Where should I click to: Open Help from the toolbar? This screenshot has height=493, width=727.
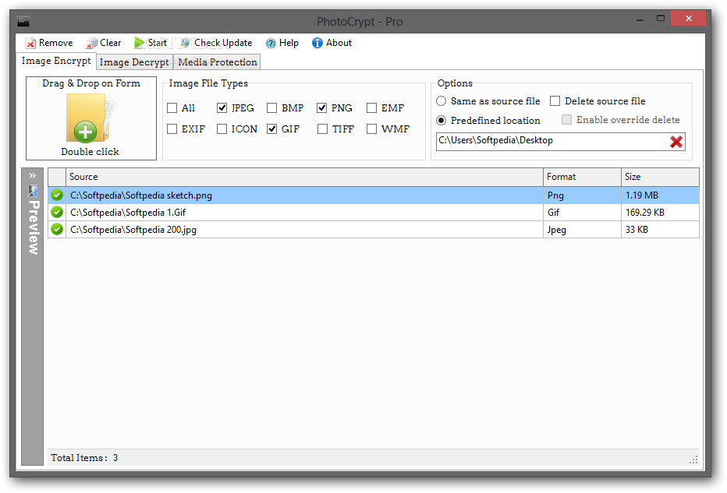coord(282,43)
